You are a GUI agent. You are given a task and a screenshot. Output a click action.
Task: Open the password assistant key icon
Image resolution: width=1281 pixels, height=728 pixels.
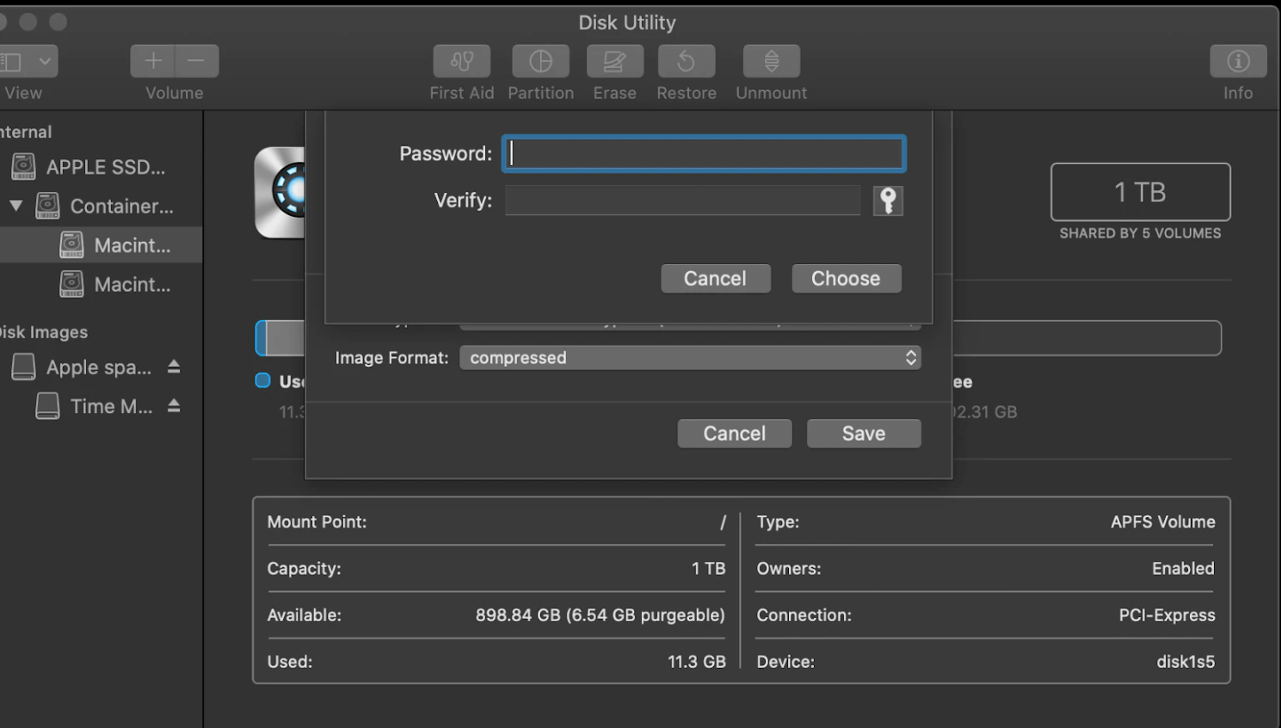888,201
